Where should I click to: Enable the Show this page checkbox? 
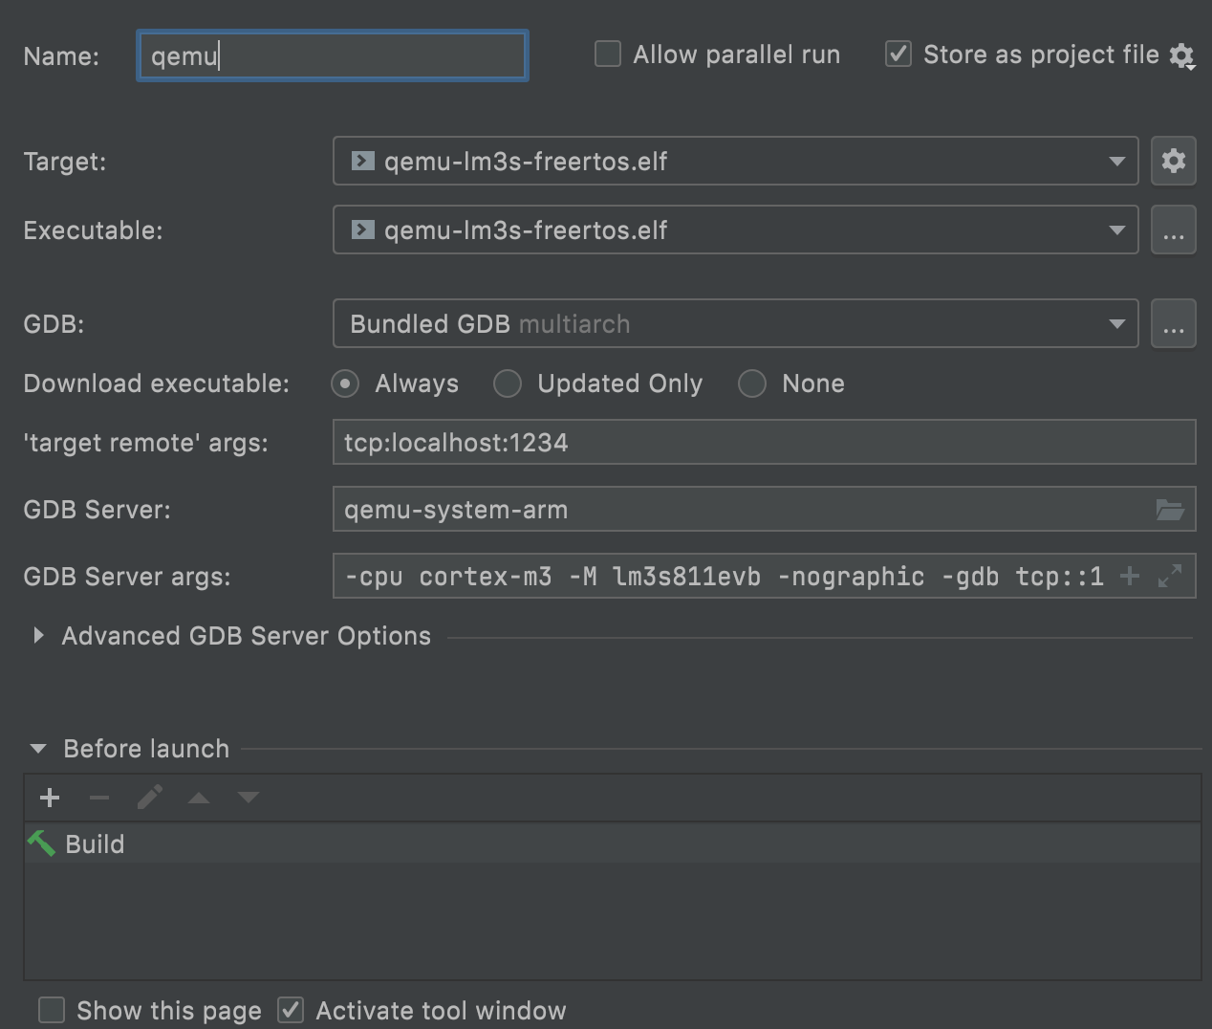52,1010
